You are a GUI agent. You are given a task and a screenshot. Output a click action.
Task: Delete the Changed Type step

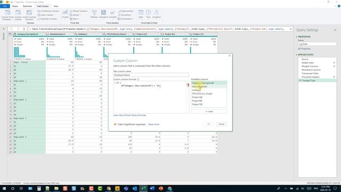(x=300, y=81)
